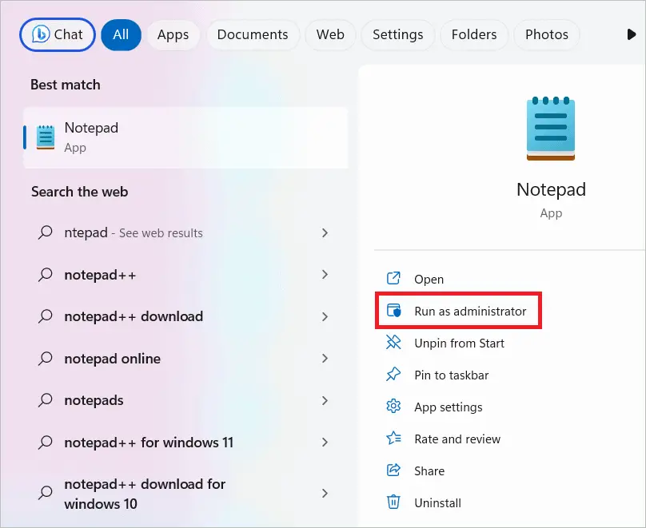Switch to the Apps filter tab
This screenshot has width=646, height=528.
173,34
